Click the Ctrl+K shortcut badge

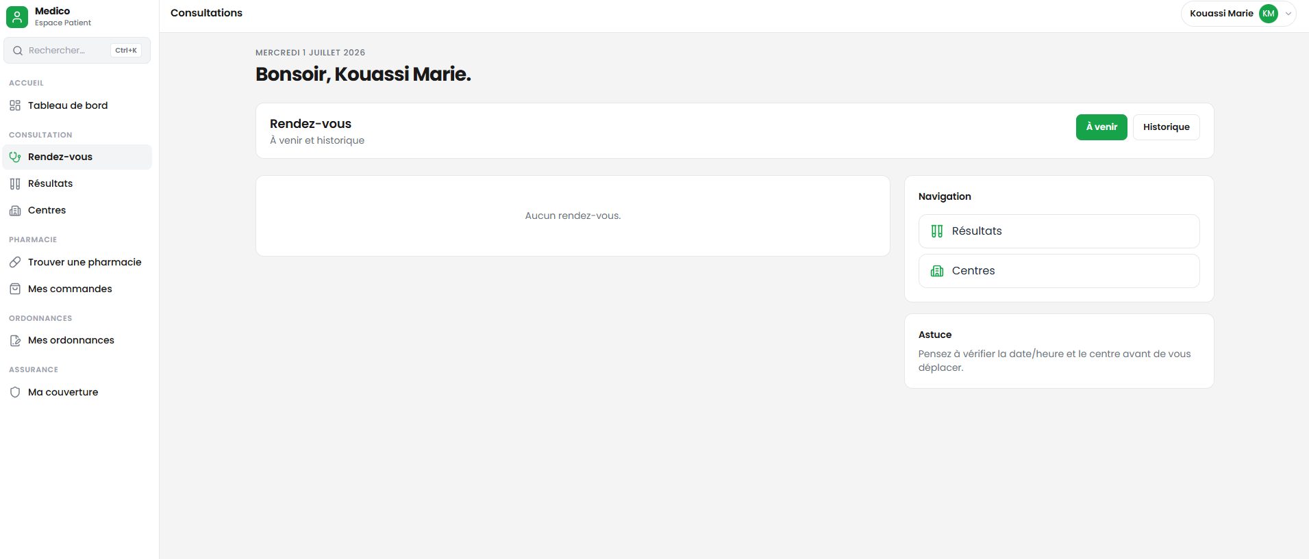tap(126, 51)
